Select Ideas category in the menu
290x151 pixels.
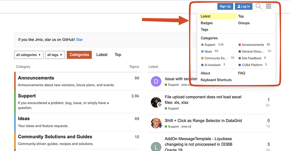[x=206, y=51]
